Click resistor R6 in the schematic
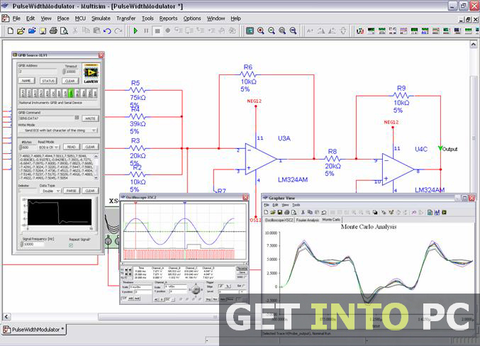Screen dimensions: 480x346 tap(248, 74)
